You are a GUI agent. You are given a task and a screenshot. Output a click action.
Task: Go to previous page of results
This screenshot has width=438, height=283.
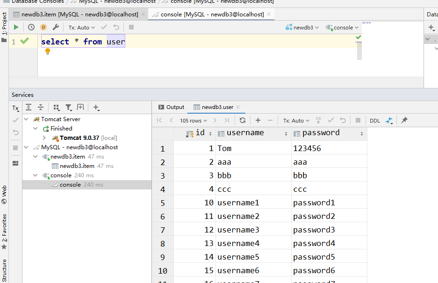pyautogui.click(x=171, y=120)
